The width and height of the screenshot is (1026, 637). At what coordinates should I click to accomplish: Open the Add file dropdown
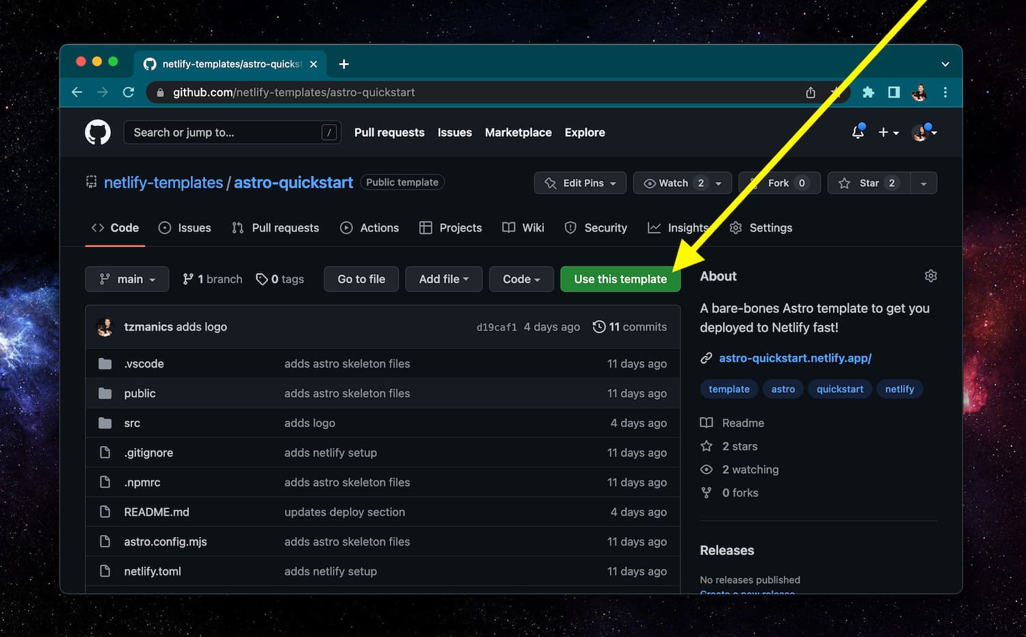click(x=444, y=279)
